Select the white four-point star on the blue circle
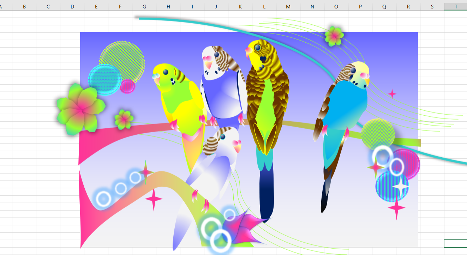 click(x=400, y=187)
